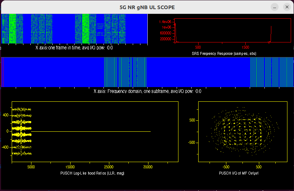The image size is (294, 191).
Task: Click the 1.4e+06 tick on SRS axis
Action: [x=165, y=22]
